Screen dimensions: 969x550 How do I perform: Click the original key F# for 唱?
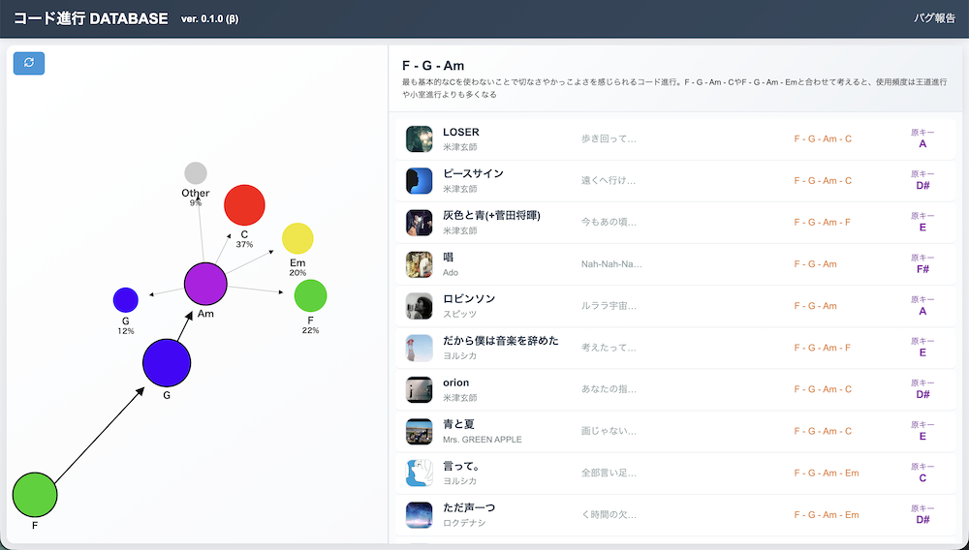tap(922, 269)
